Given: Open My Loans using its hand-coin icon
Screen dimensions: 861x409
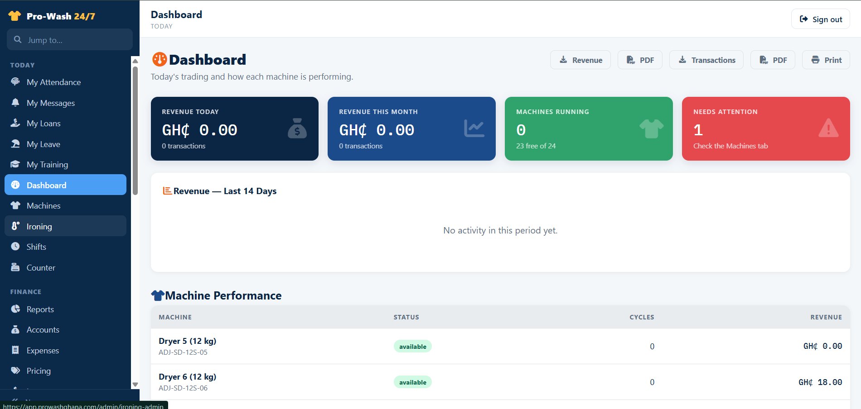Looking at the screenshot, I should (15, 123).
